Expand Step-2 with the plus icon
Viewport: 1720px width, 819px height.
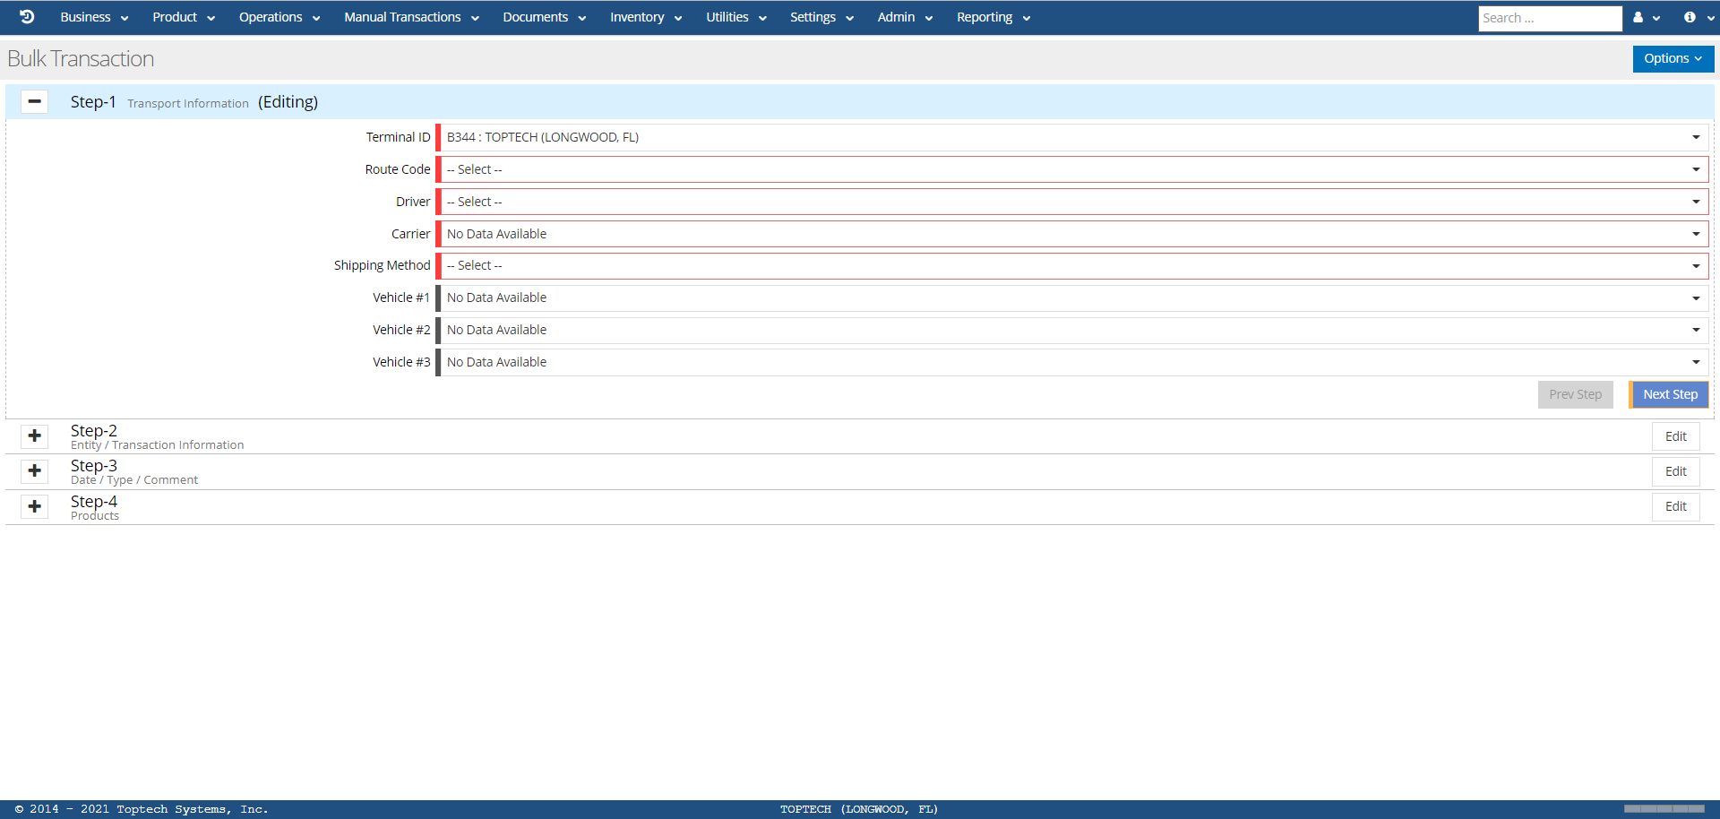pyautogui.click(x=35, y=436)
